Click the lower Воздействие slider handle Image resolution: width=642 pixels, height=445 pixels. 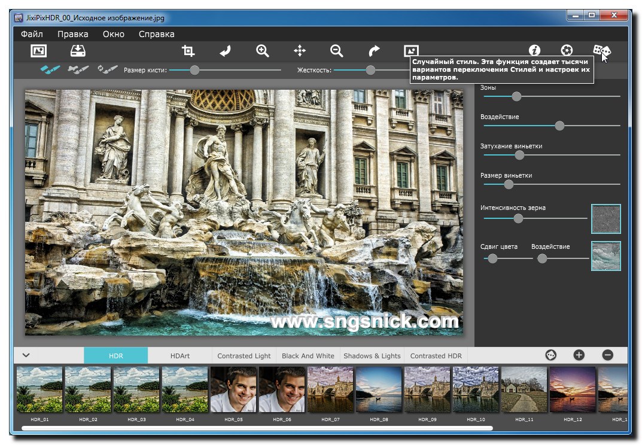[x=542, y=258]
